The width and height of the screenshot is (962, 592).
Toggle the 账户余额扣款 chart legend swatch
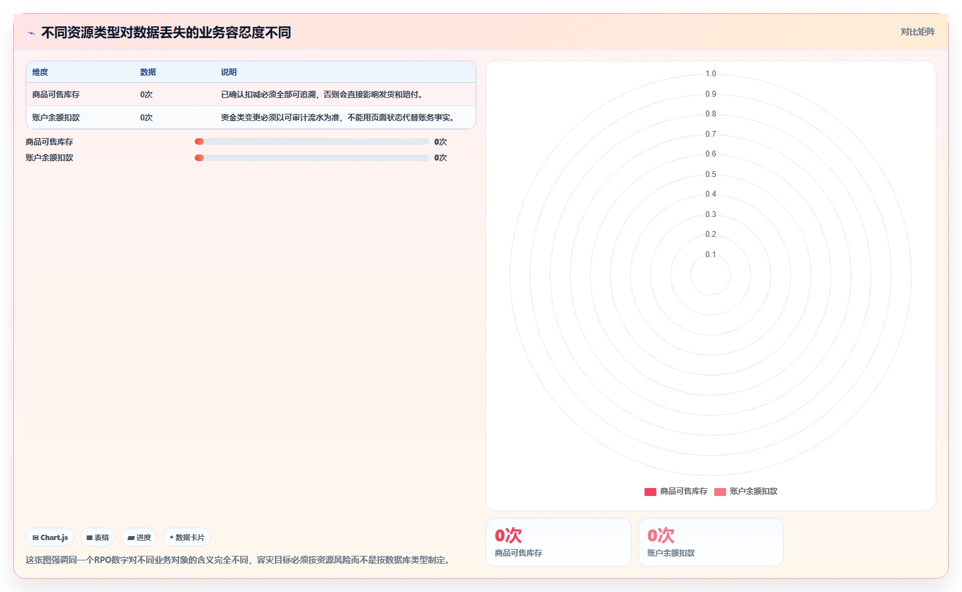tap(720, 491)
